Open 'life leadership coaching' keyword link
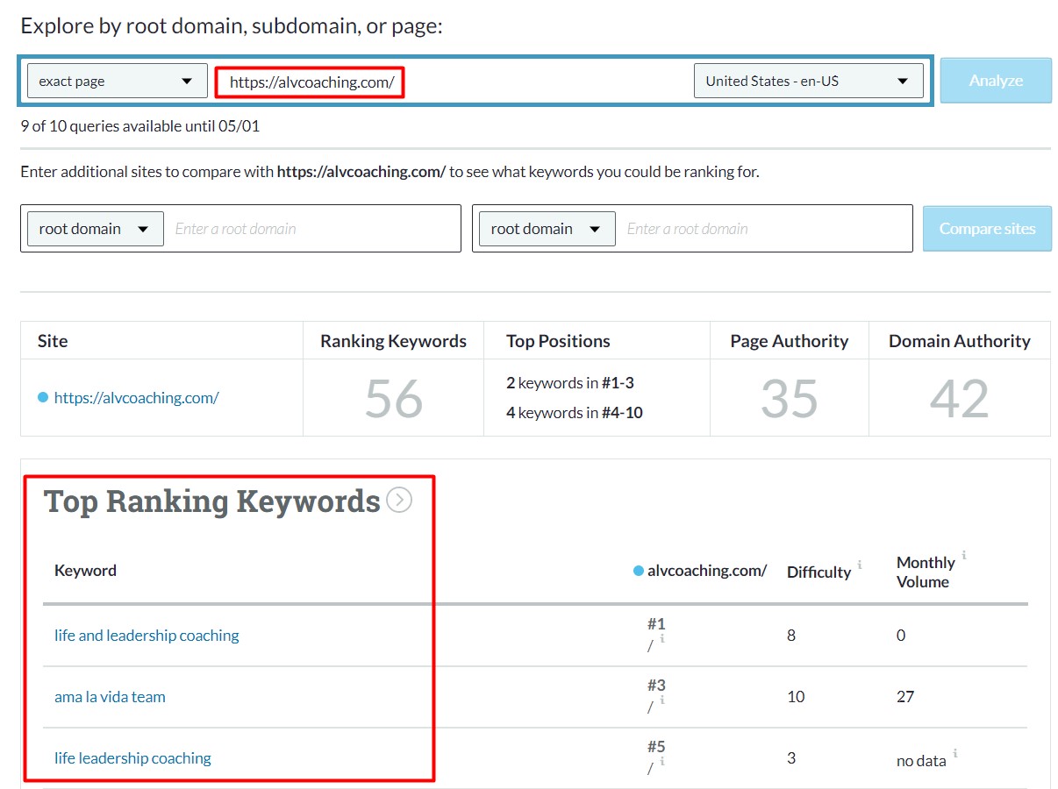 pos(132,758)
